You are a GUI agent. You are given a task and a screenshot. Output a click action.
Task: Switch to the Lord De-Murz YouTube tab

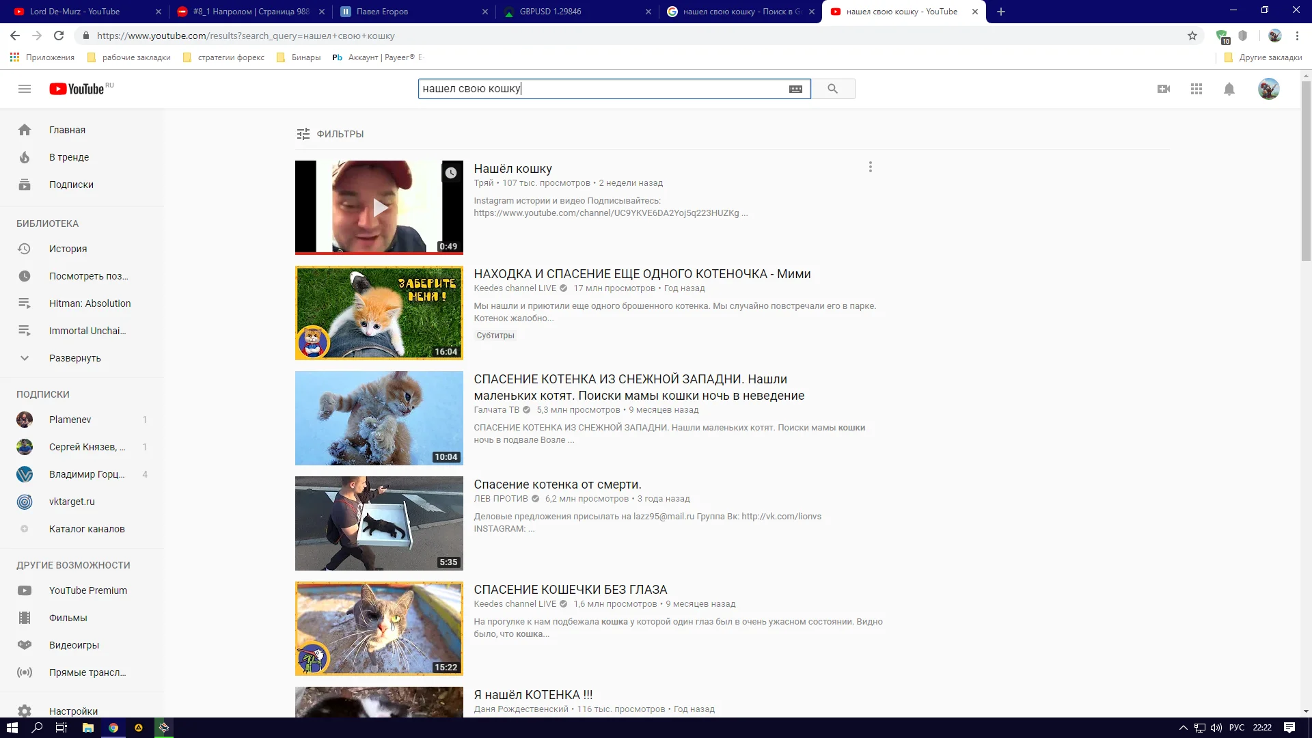tap(75, 12)
